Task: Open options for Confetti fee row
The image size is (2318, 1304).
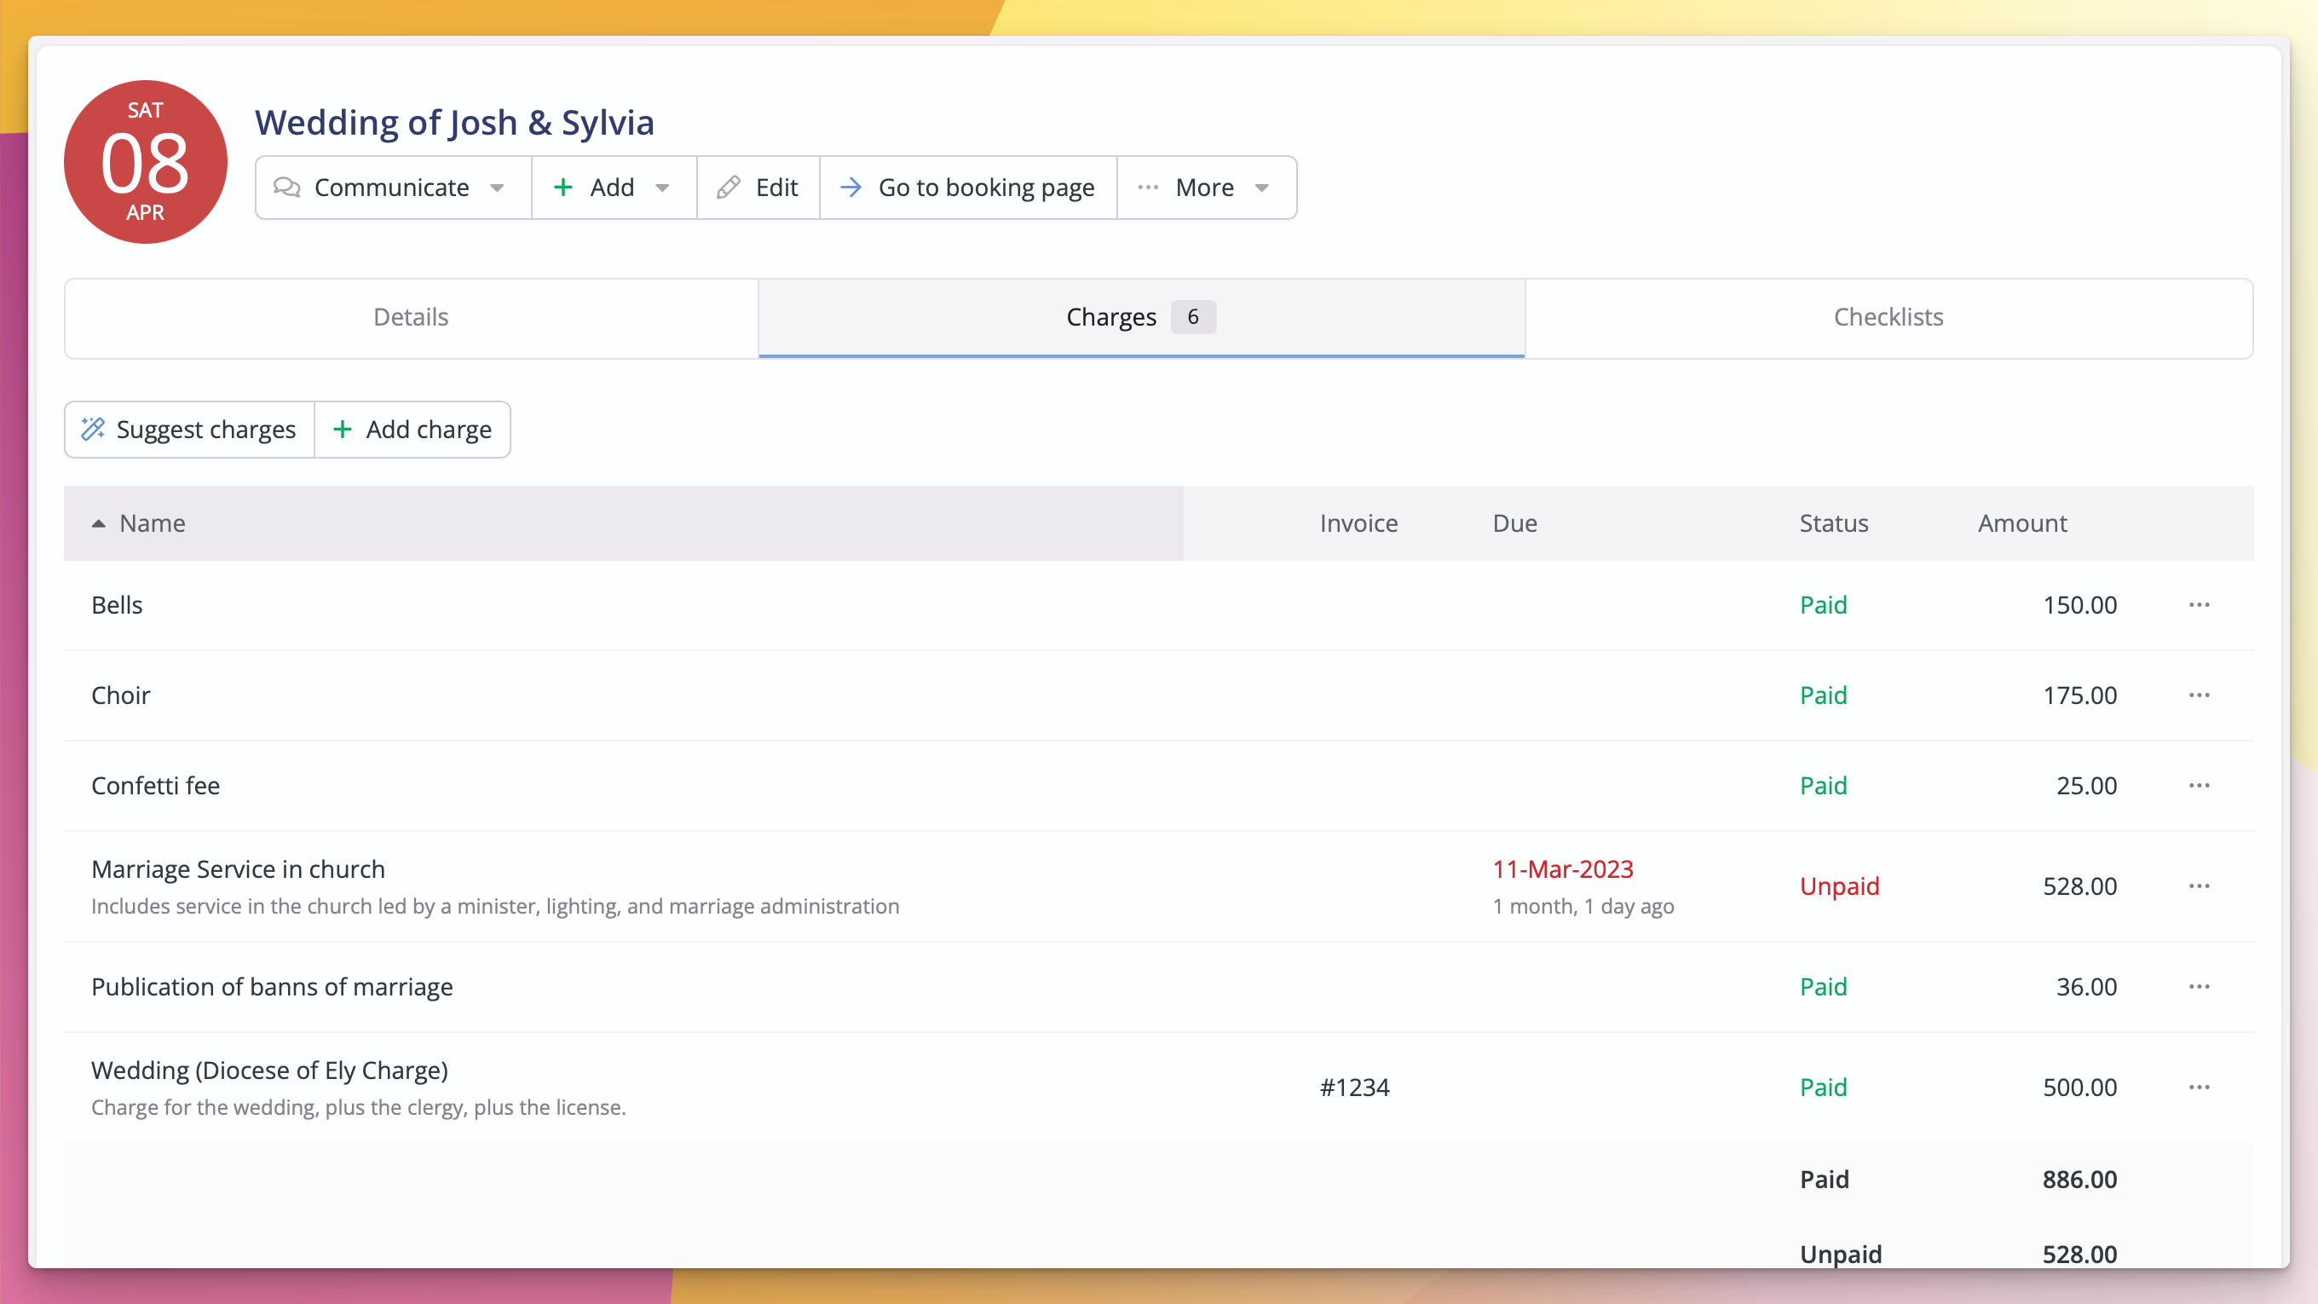Action: click(x=2200, y=786)
